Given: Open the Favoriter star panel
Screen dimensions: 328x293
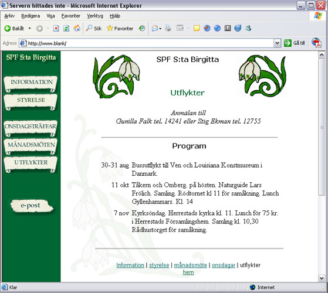Looking at the screenshot, I should [x=120, y=28].
